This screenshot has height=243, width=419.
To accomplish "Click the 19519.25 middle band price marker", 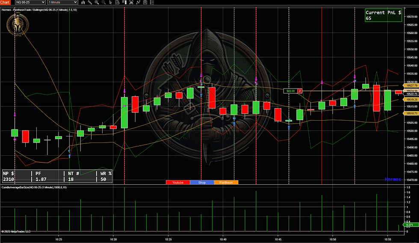I will [x=411, y=99].
